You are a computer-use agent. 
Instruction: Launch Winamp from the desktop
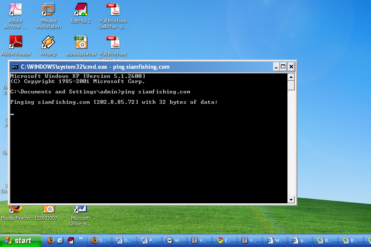tap(48, 46)
